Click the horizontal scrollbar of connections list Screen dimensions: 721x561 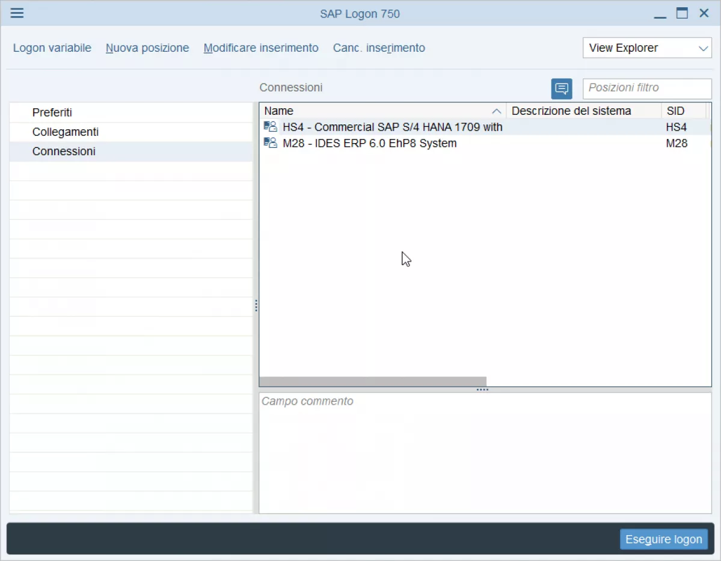(x=373, y=381)
